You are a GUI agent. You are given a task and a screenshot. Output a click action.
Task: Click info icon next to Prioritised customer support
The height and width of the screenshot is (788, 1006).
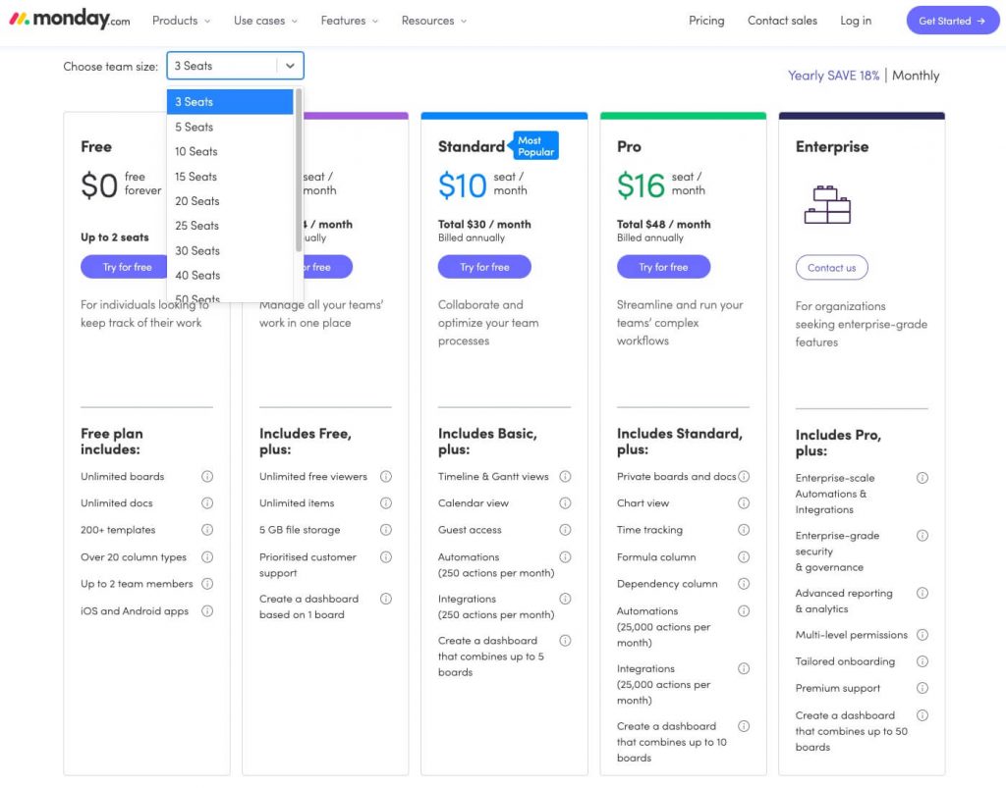pyautogui.click(x=385, y=556)
